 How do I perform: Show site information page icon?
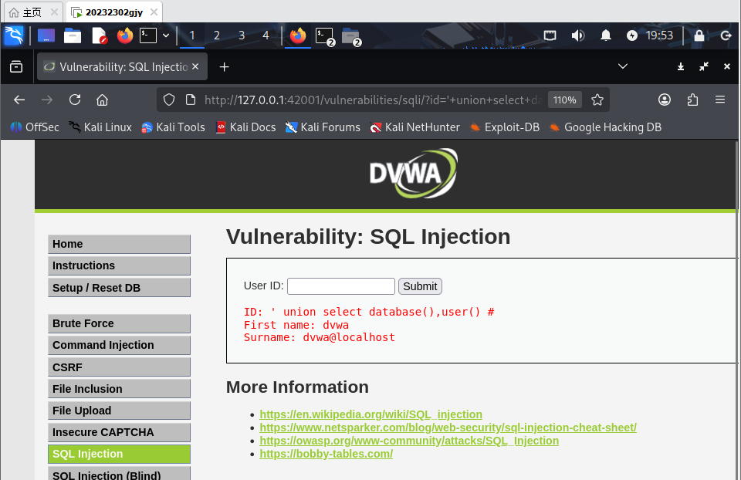[191, 100]
